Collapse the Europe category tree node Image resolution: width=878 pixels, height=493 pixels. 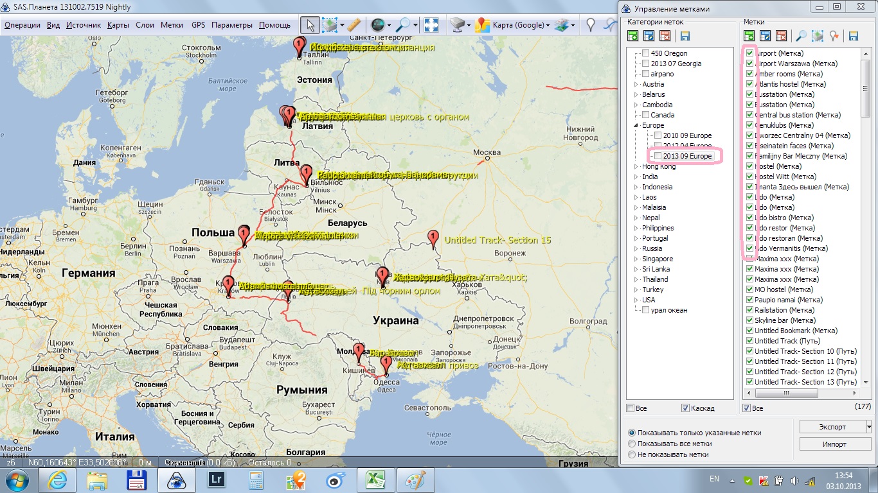pyautogui.click(x=636, y=125)
